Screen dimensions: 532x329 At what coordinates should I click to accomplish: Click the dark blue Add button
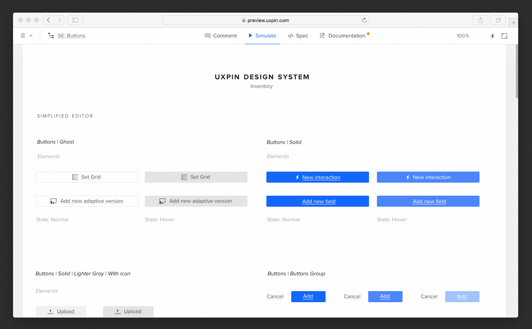pyautogui.click(x=308, y=297)
